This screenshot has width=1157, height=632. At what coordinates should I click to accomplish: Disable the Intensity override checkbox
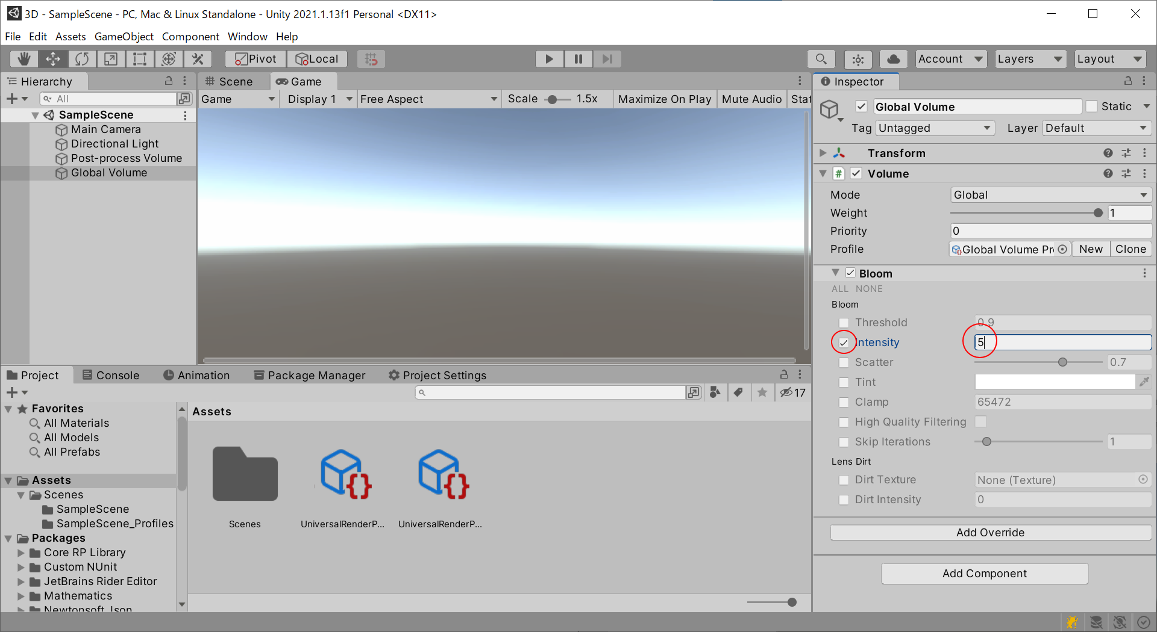click(x=844, y=342)
